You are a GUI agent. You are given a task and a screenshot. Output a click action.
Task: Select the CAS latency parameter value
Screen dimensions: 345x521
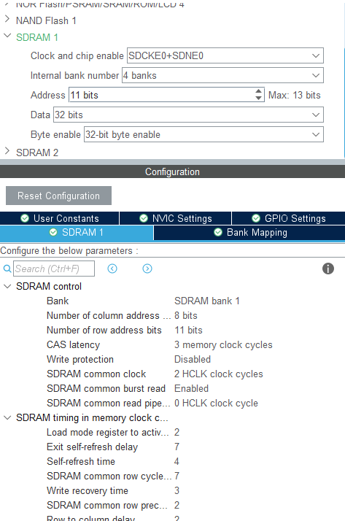coord(223,344)
